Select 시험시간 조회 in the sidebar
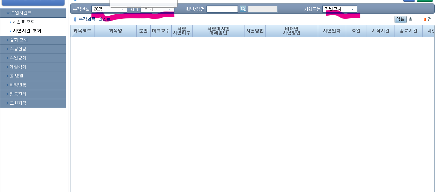Screen dimensions: 435x192 27,31
